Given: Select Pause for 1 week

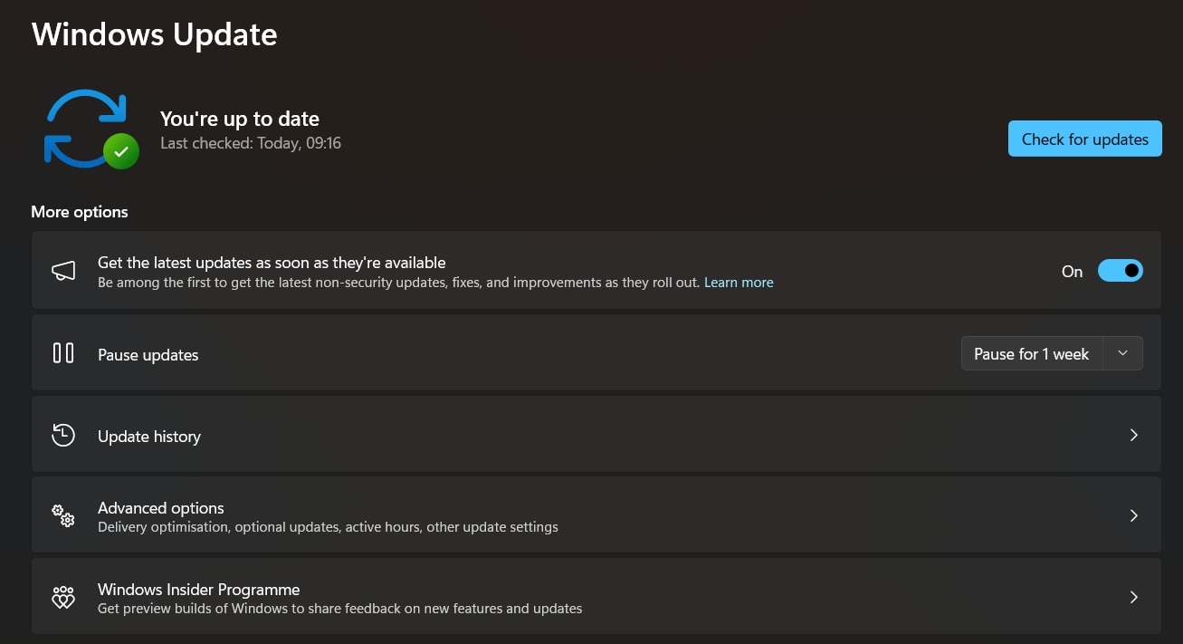Looking at the screenshot, I should 1031,353.
